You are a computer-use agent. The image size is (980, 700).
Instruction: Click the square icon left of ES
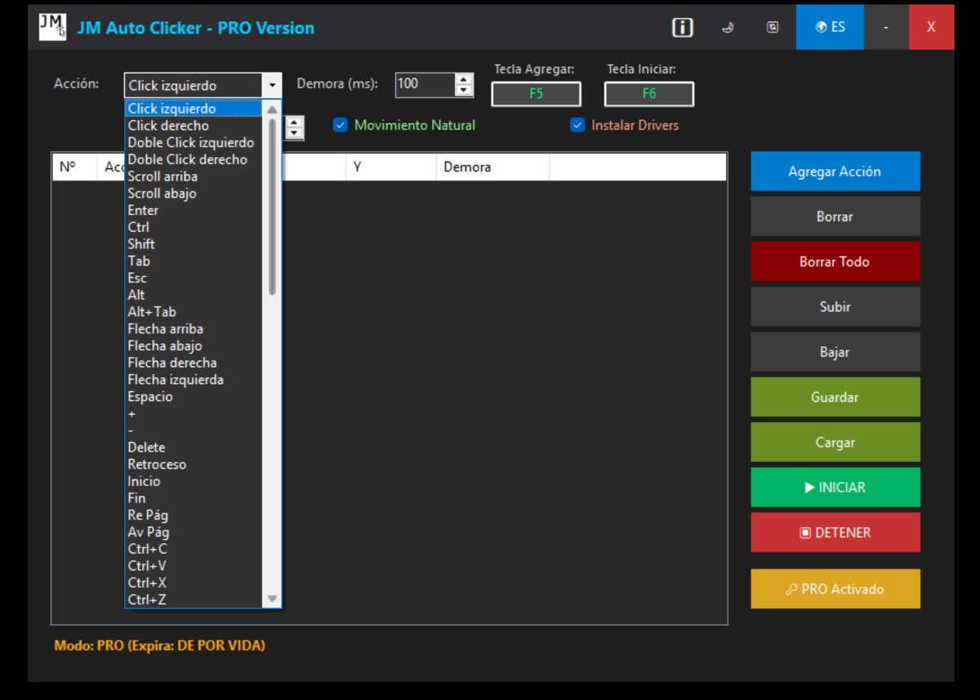(x=773, y=28)
